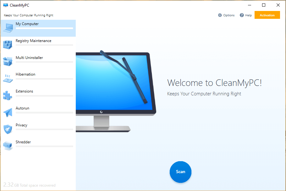Click the My Computer laptop icon
Screen dimensions: 286x191
click(8, 28)
